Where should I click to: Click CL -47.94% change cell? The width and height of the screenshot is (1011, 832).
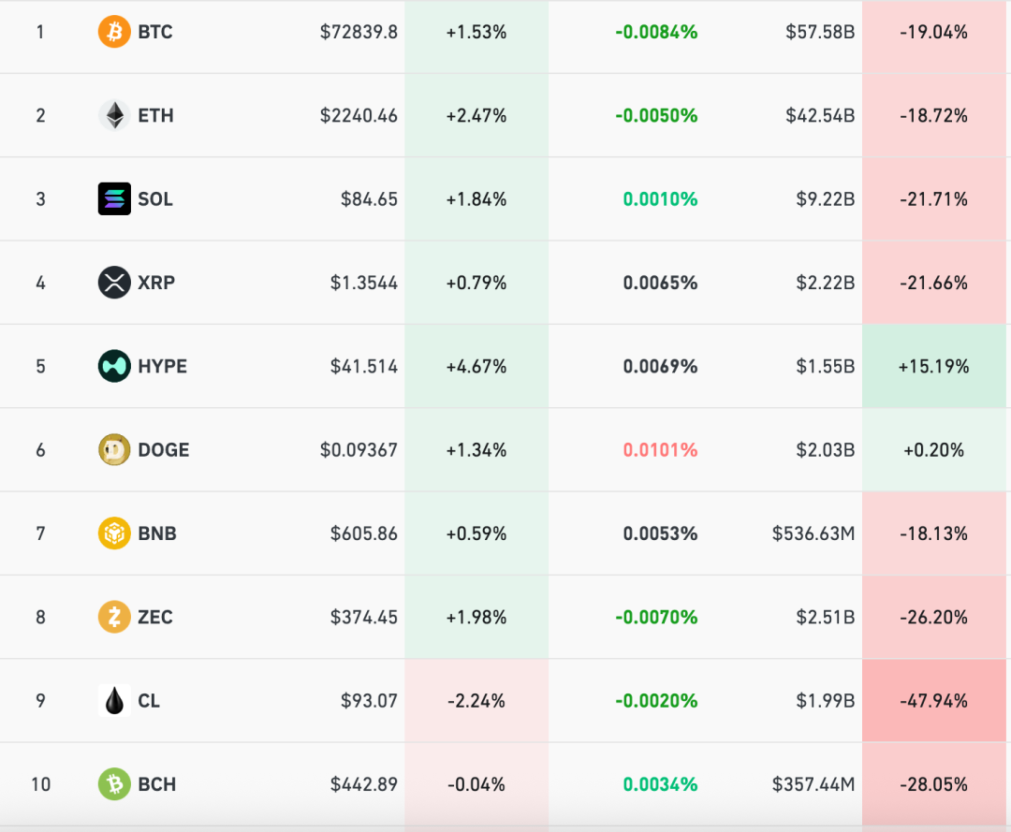pos(932,701)
